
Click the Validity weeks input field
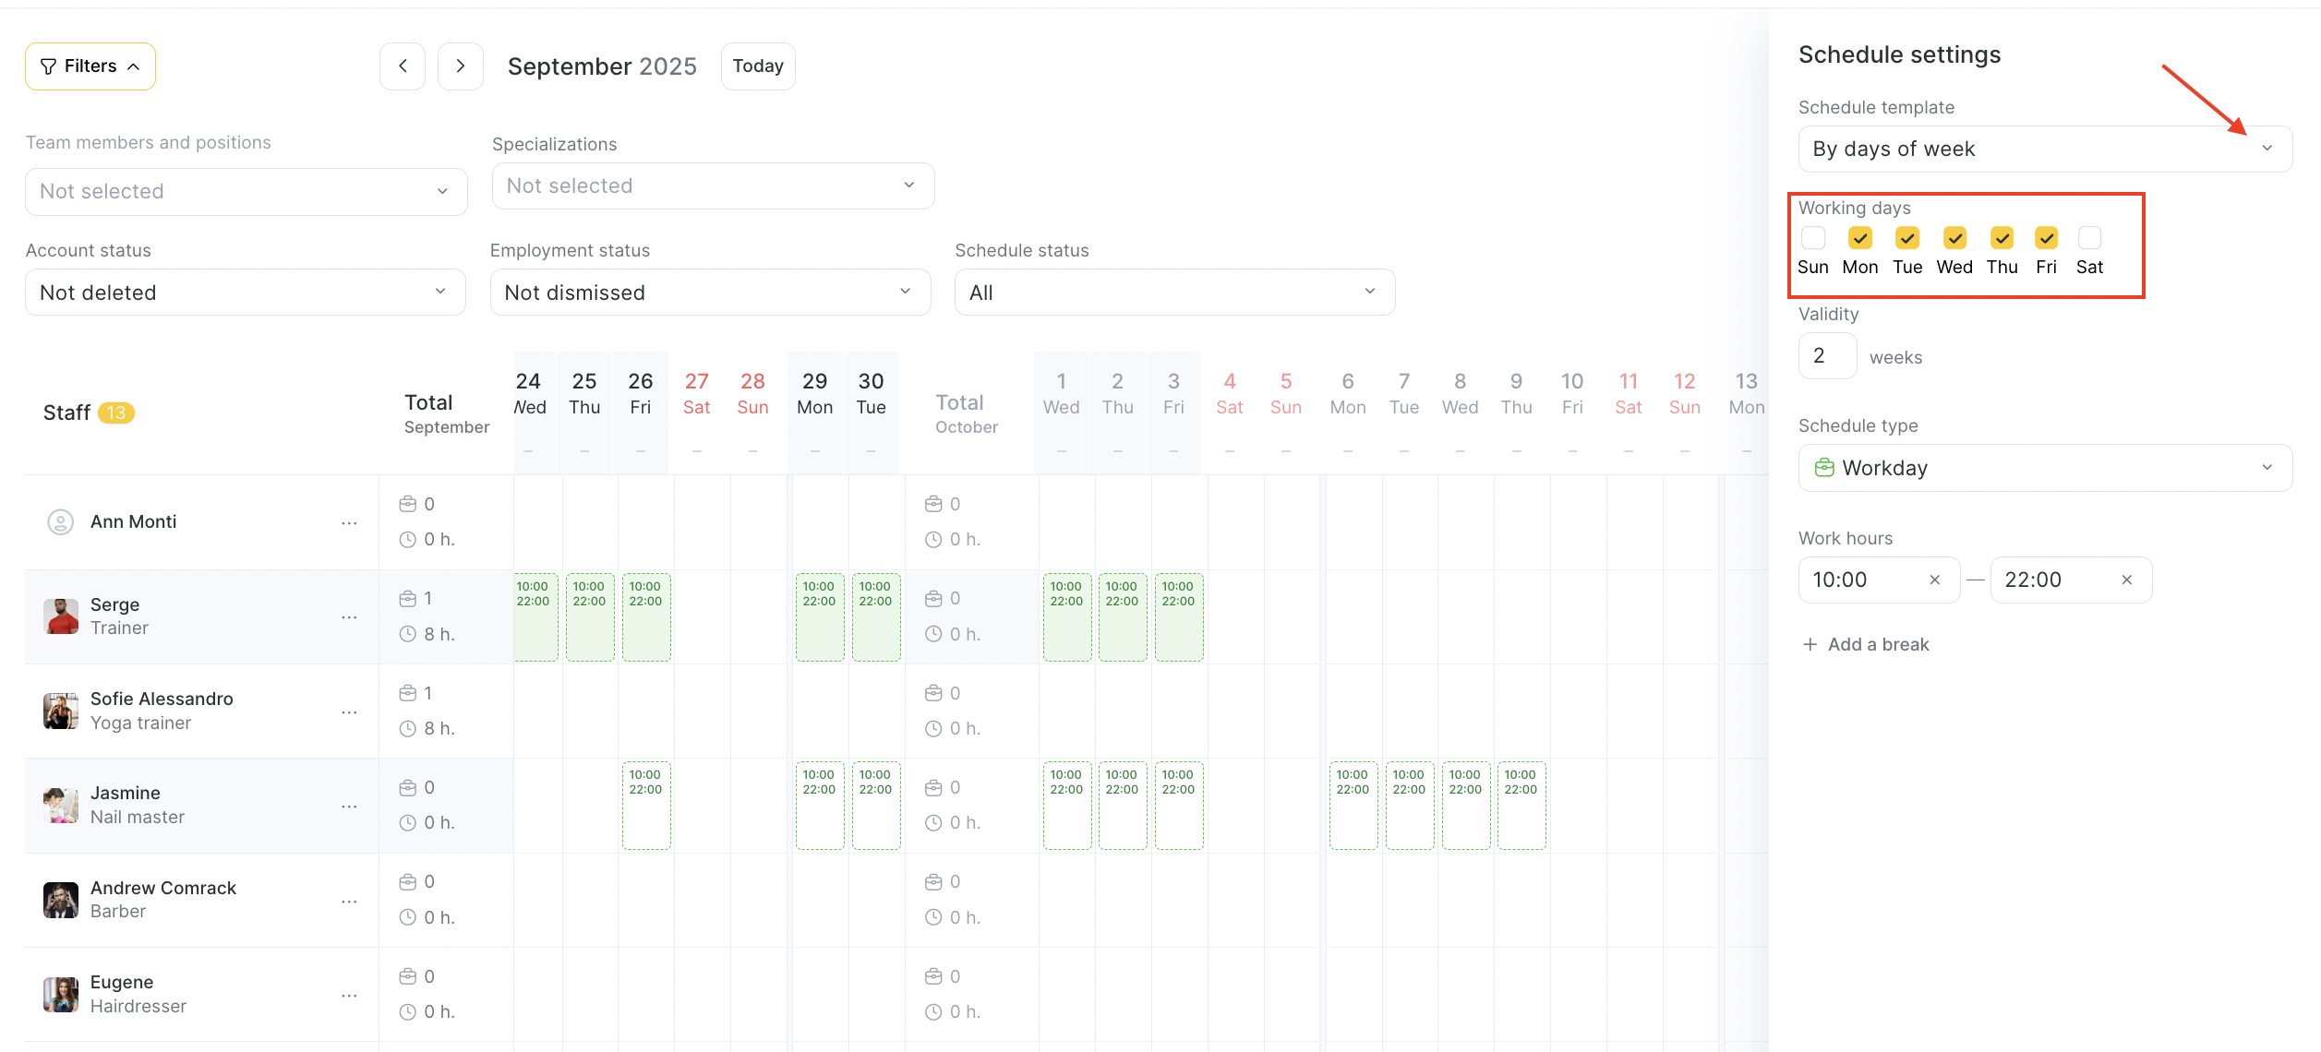point(1827,356)
